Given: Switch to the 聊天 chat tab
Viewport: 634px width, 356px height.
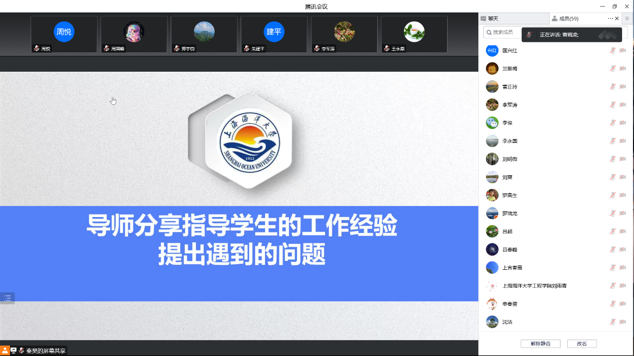Looking at the screenshot, I should click(x=493, y=18).
